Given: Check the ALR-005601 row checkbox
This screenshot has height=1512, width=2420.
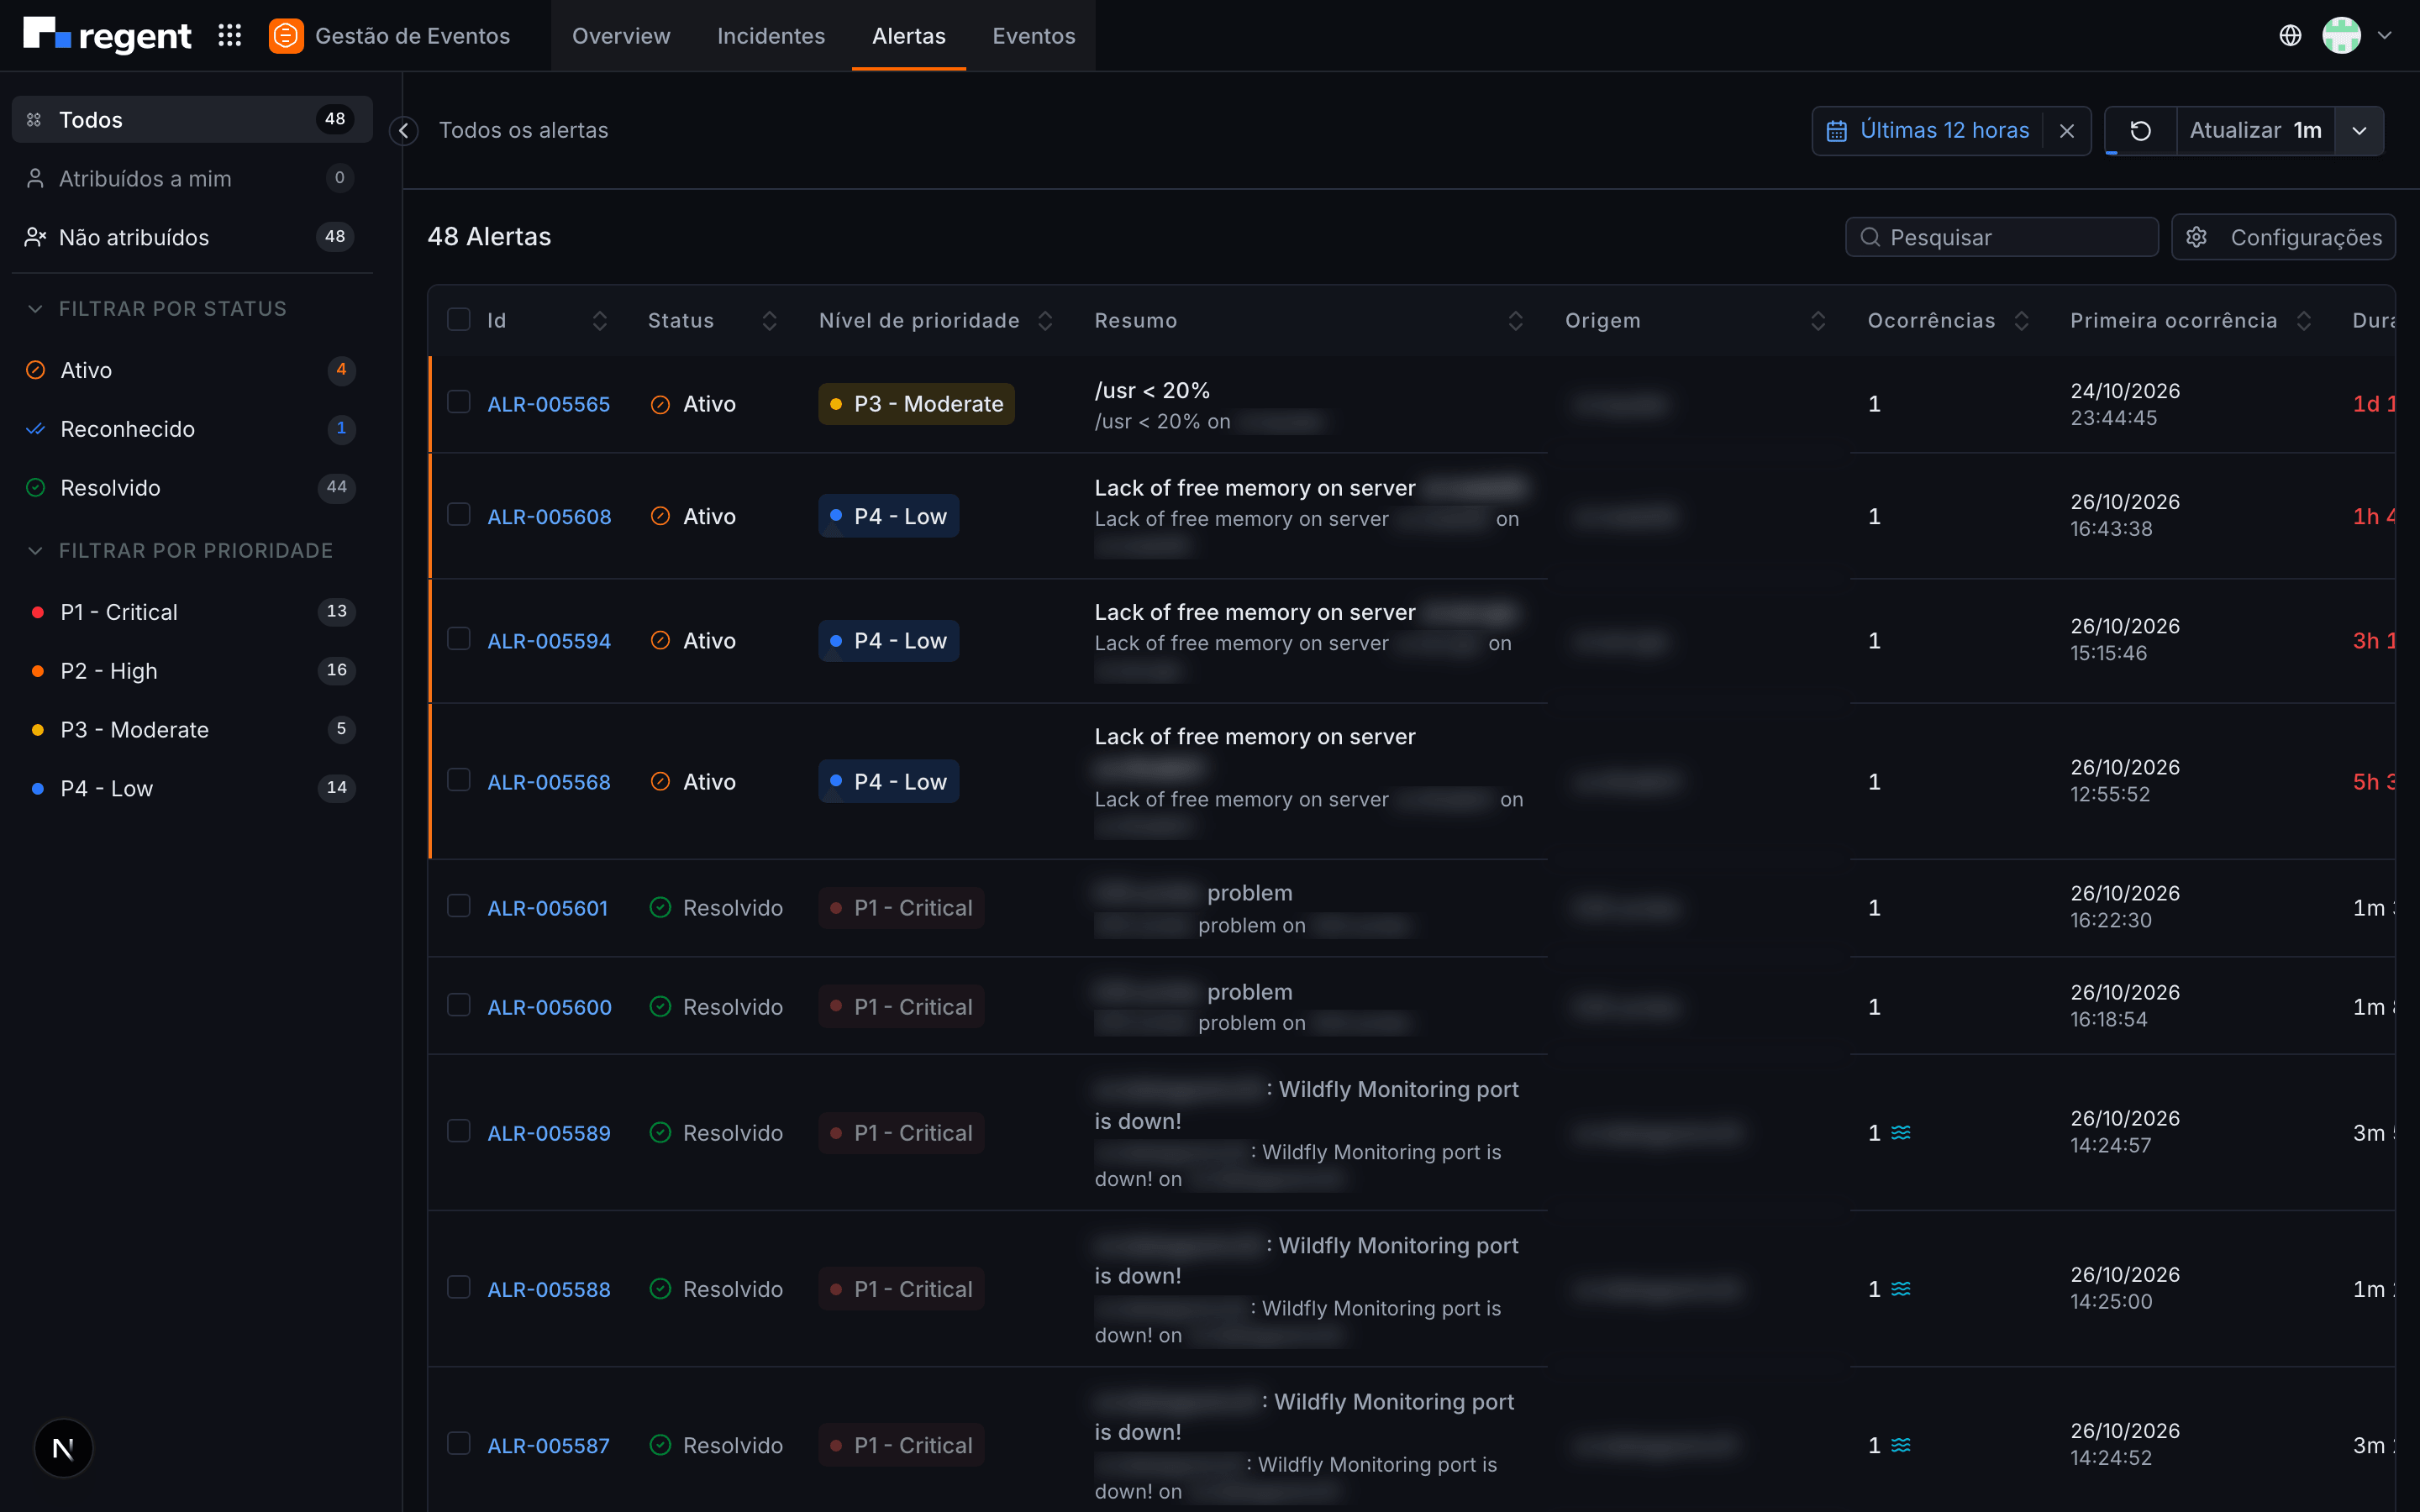Looking at the screenshot, I should tap(459, 906).
